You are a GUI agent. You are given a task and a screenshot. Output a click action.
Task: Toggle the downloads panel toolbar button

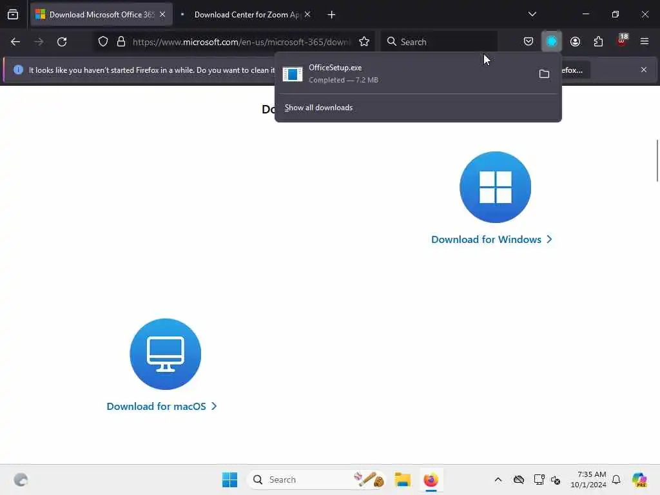click(x=552, y=41)
